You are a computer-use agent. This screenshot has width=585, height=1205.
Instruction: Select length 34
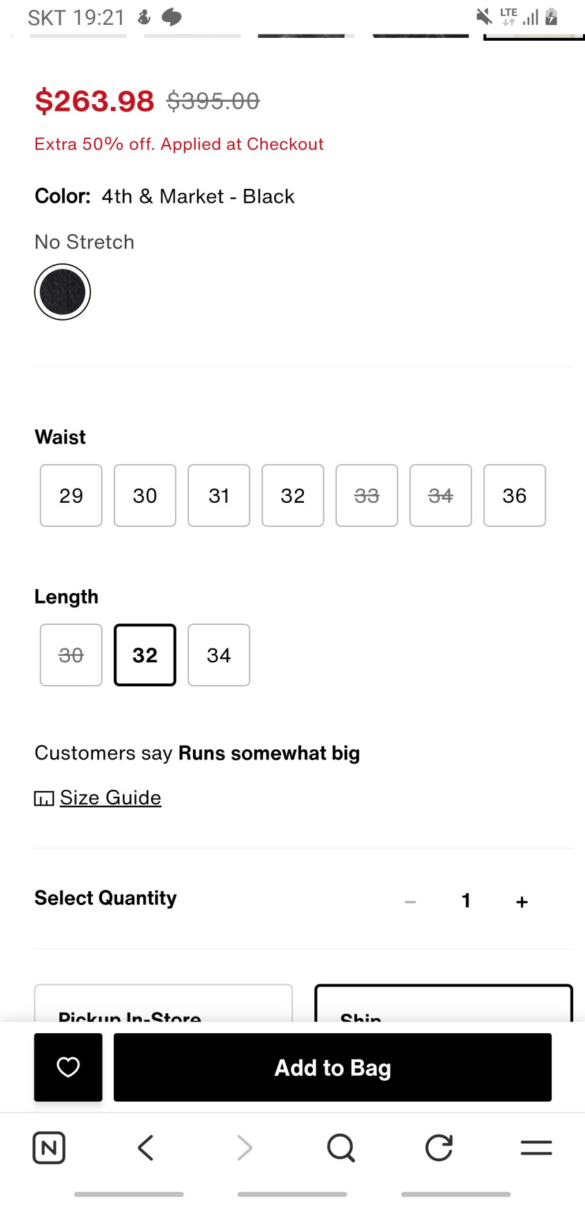tap(219, 655)
